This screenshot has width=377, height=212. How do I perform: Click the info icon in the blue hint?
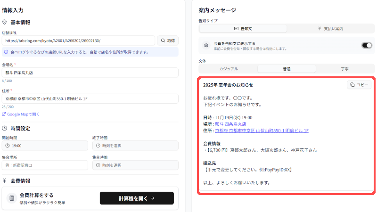click(x=6, y=52)
